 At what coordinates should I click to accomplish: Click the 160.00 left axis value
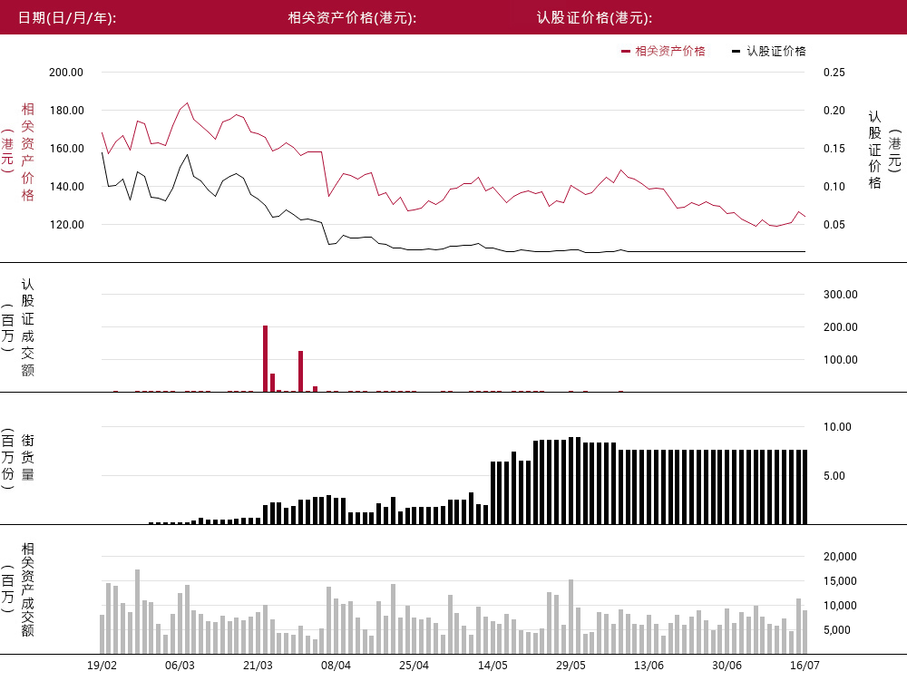(x=66, y=148)
